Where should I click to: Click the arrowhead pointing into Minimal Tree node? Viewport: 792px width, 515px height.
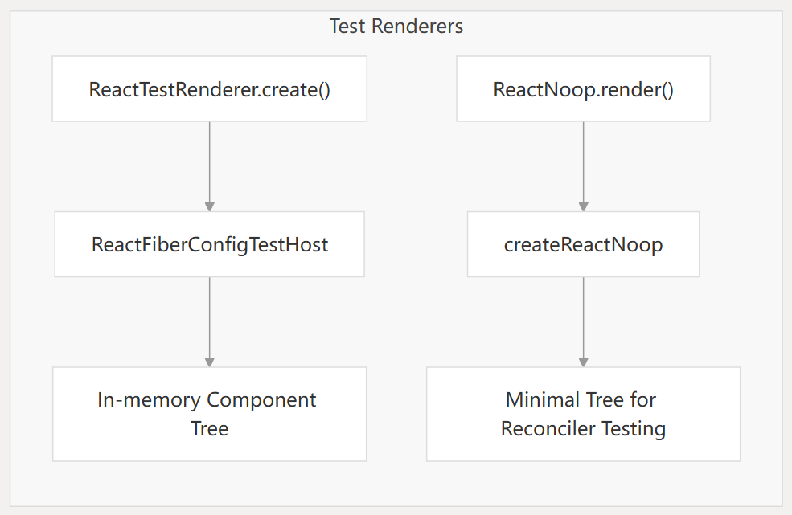[584, 362]
